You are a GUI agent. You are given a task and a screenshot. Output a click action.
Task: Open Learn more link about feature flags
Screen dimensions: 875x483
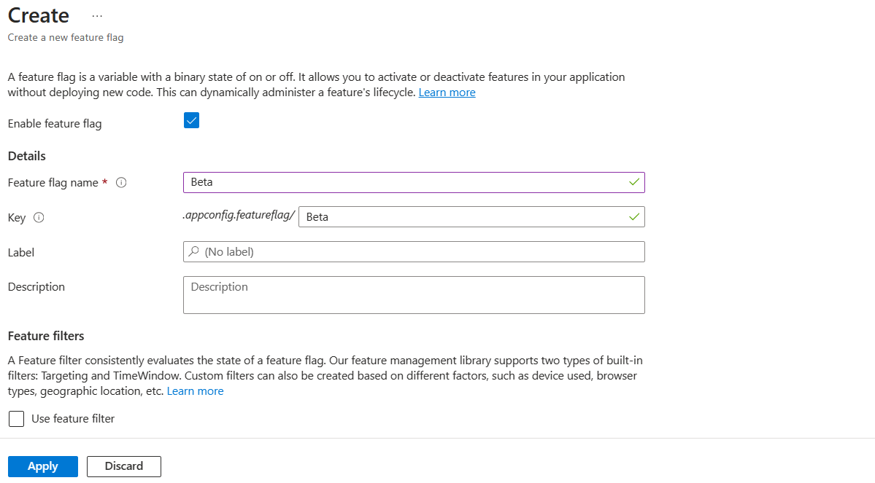tap(447, 93)
